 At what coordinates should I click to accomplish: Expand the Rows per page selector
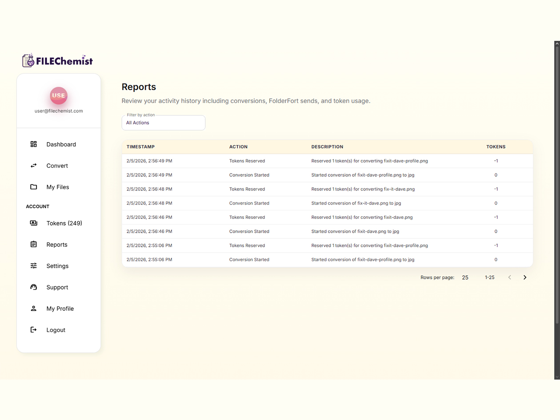465,277
